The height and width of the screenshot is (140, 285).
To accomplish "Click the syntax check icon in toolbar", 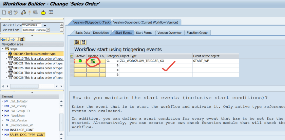I will click(x=23, y=12).
